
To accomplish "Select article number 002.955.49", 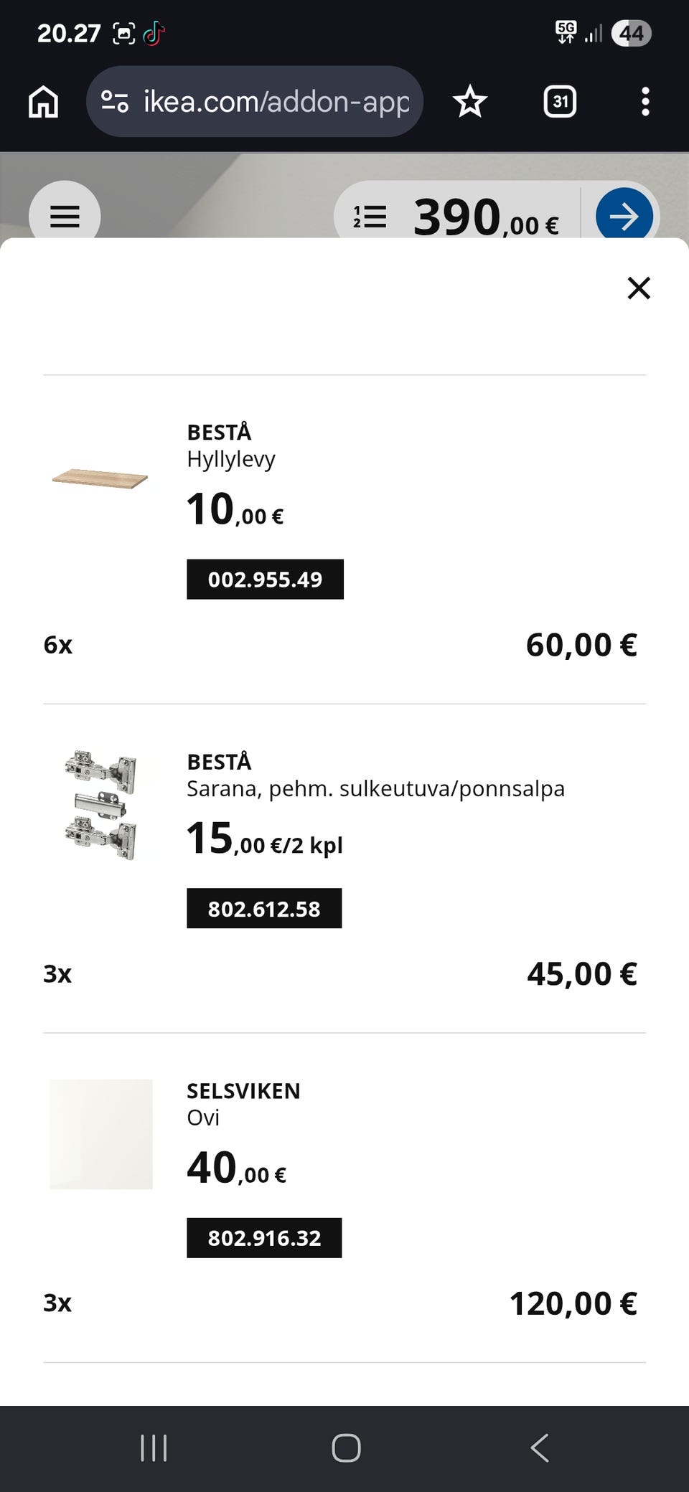I will [x=265, y=580].
